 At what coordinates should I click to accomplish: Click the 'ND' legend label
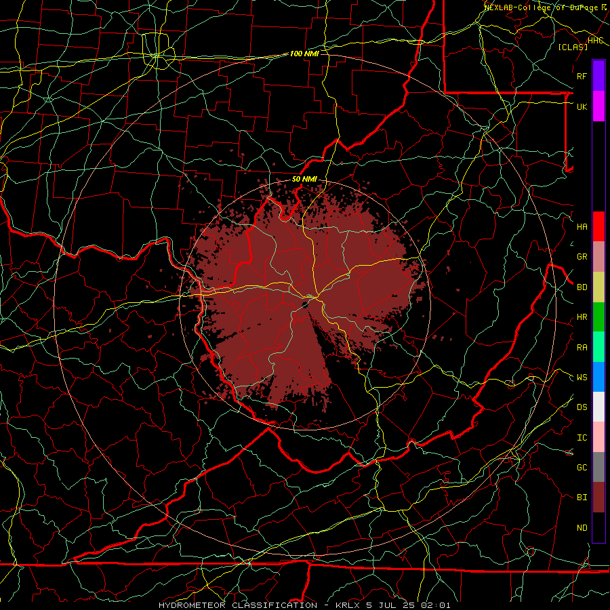pos(582,528)
